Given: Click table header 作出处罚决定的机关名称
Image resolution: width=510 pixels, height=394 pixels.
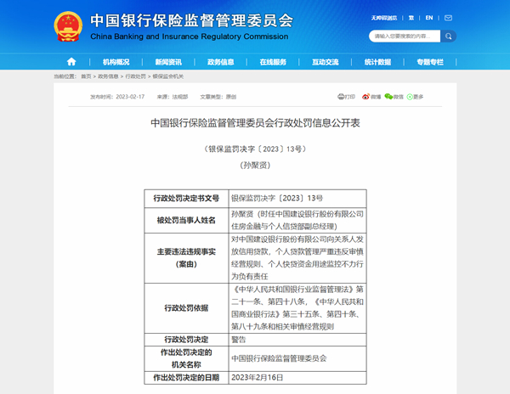Looking at the screenshot, I should (186, 358).
